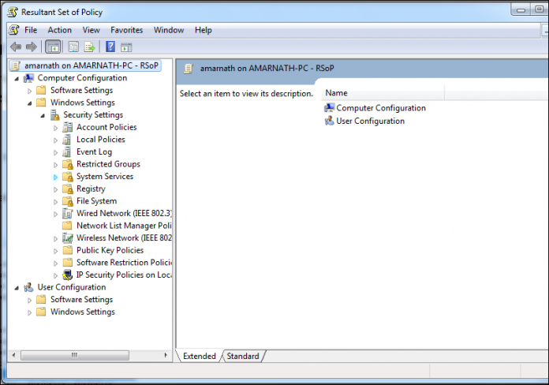The width and height of the screenshot is (549, 385).
Task: Click the Back arrow toolbar button
Action: pyautogui.click(x=16, y=47)
